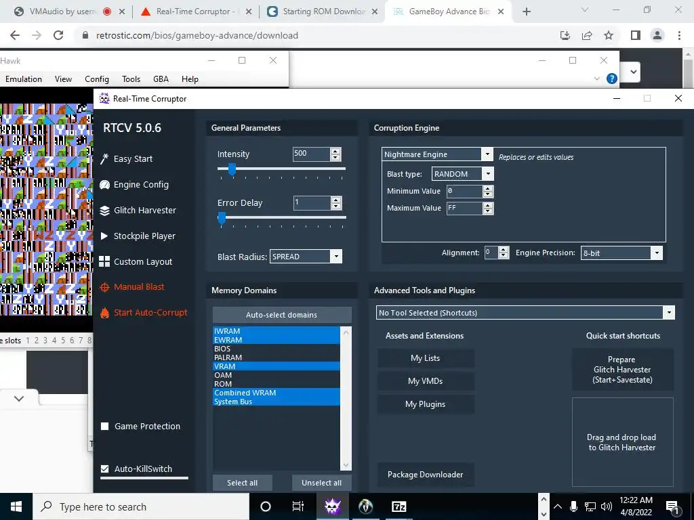Open Nightmare Engine dropdown
Viewport: 694px width, 520px height.
[487, 154]
